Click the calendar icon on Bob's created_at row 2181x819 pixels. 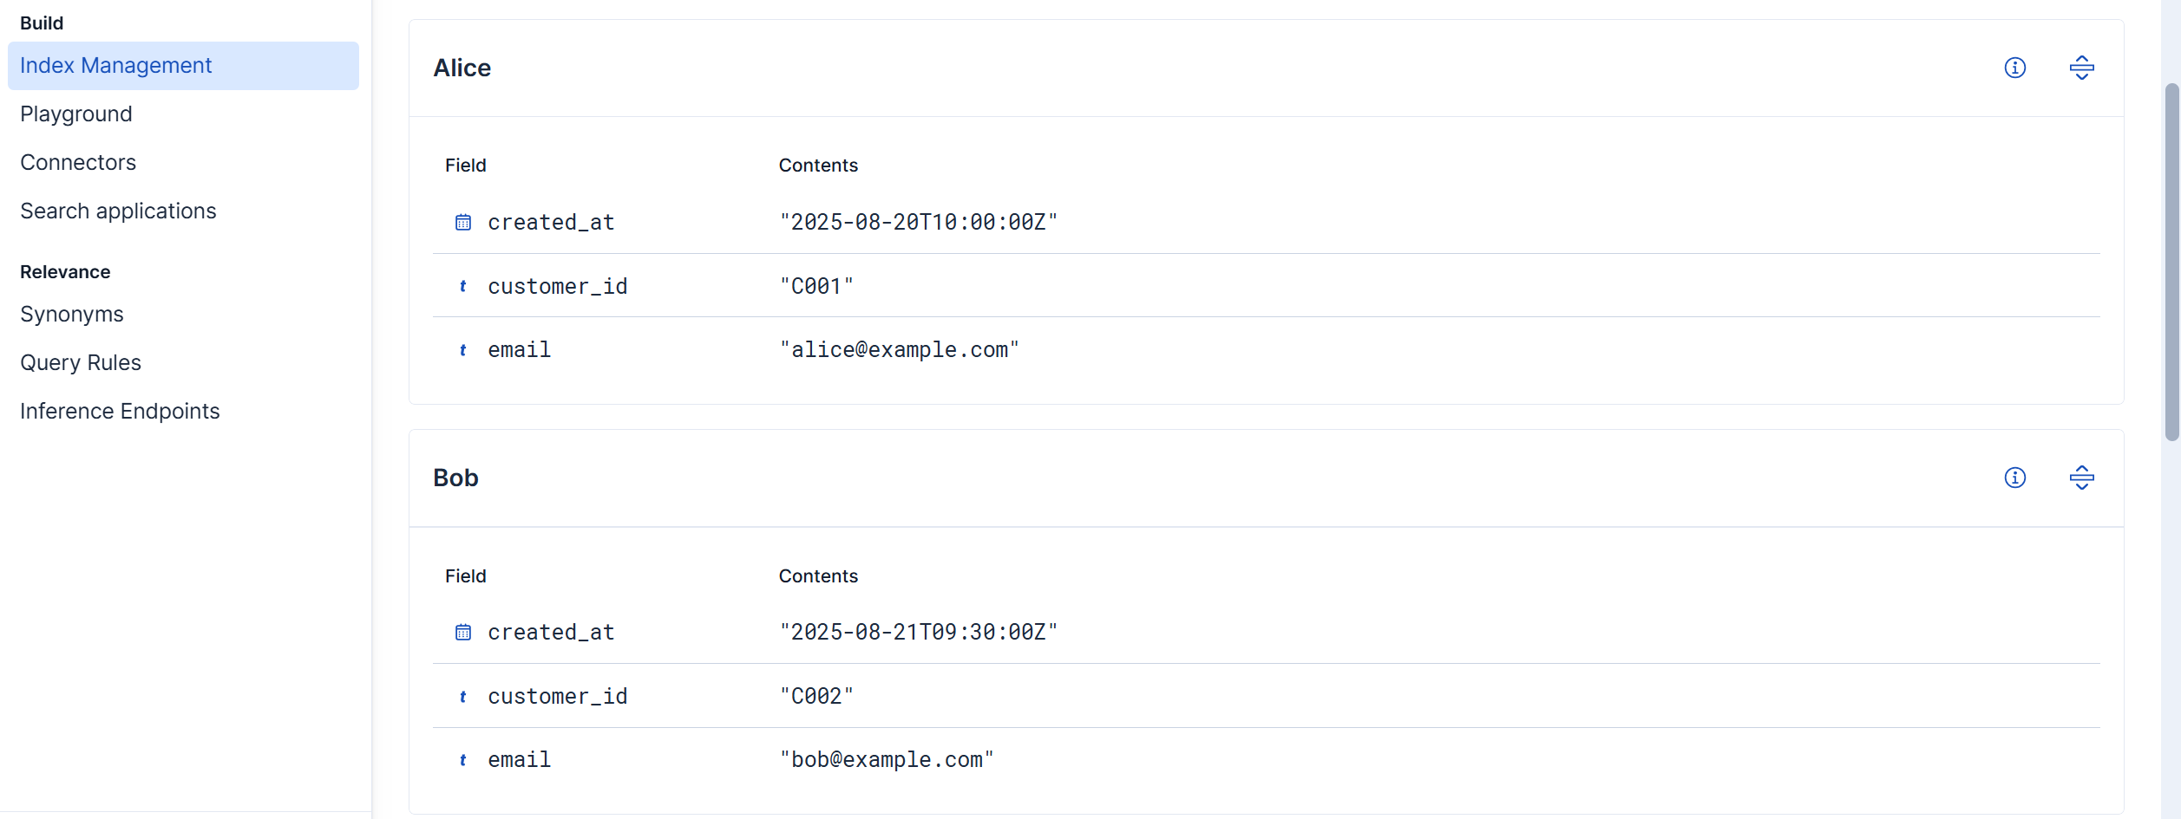(x=463, y=632)
